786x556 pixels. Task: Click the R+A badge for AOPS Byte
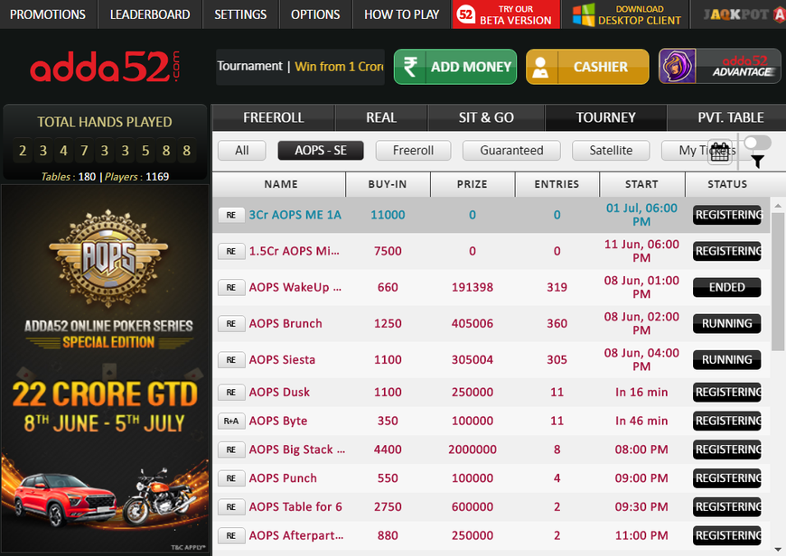231,421
